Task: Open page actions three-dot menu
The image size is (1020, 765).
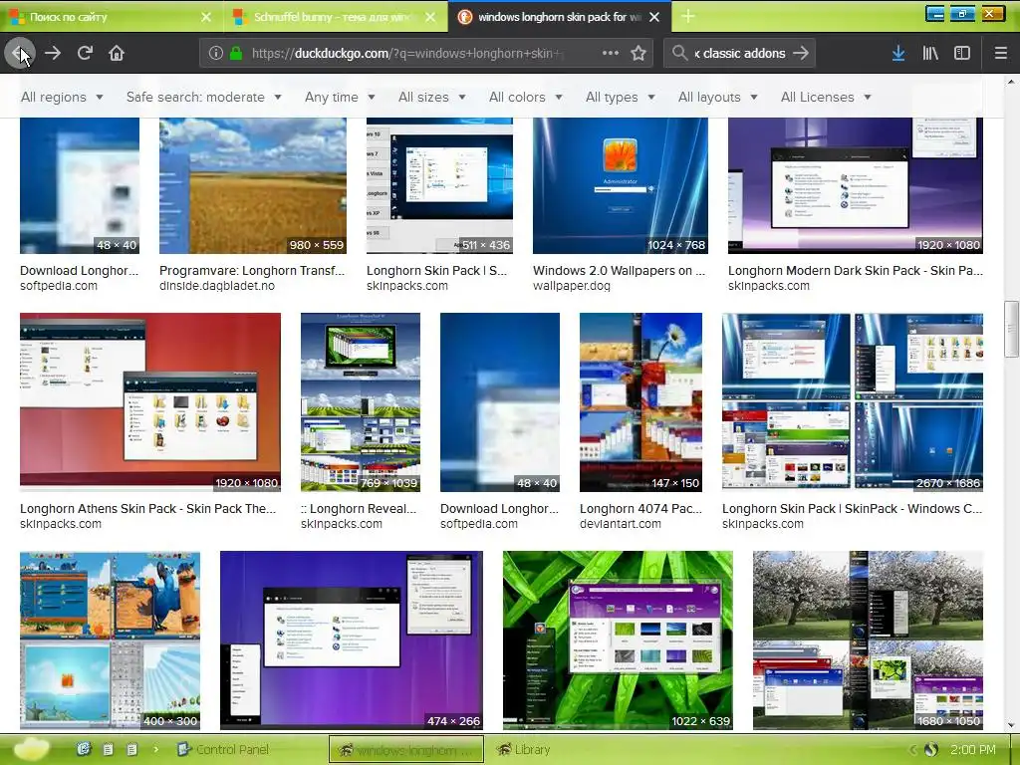Action: (x=611, y=53)
